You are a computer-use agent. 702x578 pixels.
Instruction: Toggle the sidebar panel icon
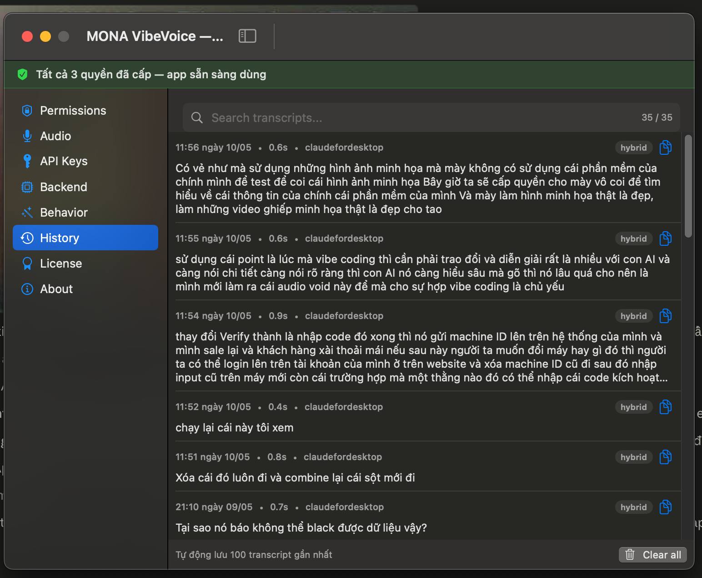coord(247,36)
